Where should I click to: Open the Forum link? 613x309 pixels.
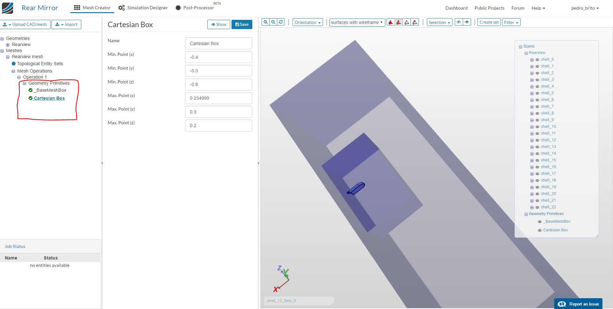[518, 8]
